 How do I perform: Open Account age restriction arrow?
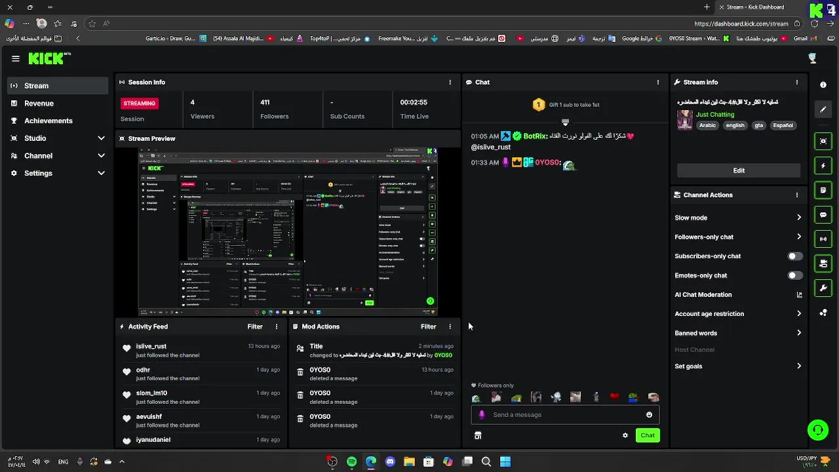click(799, 314)
